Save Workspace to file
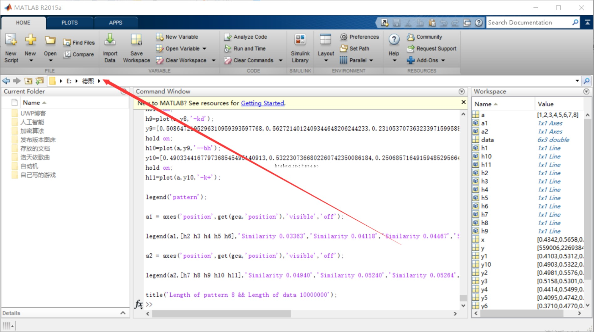This screenshot has height=332, width=594. 137,48
